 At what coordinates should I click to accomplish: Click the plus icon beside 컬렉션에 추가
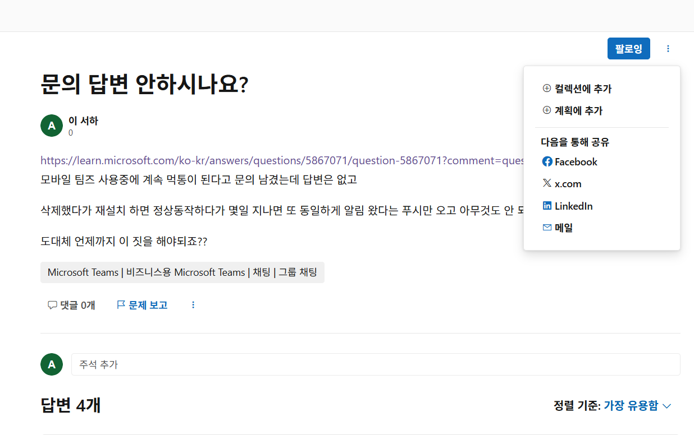[x=547, y=88]
